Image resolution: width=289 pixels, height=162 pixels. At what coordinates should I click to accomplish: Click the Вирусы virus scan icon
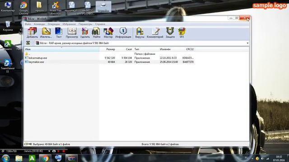[140, 33]
